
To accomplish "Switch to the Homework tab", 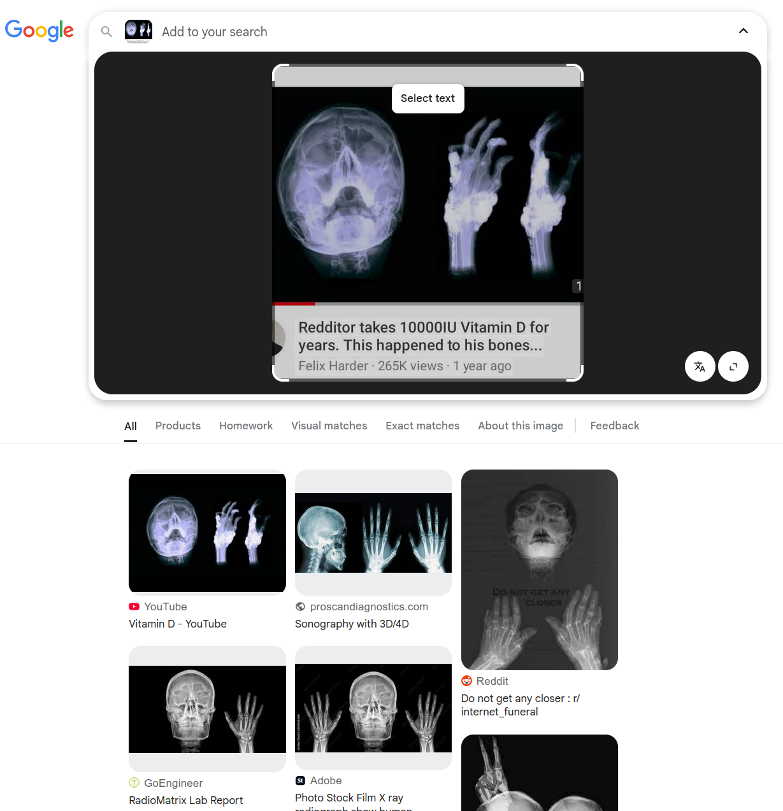I will pyautogui.click(x=246, y=426).
